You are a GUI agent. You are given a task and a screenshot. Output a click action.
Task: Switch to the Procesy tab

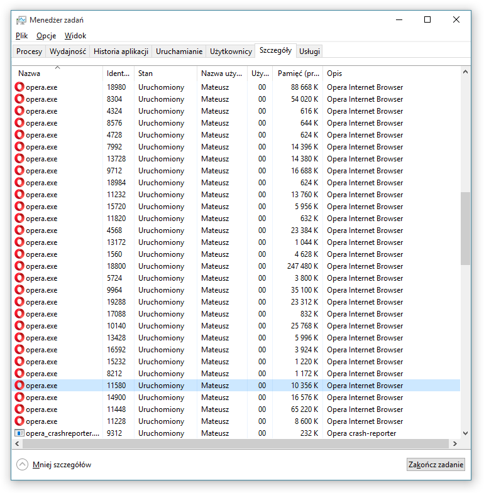29,51
